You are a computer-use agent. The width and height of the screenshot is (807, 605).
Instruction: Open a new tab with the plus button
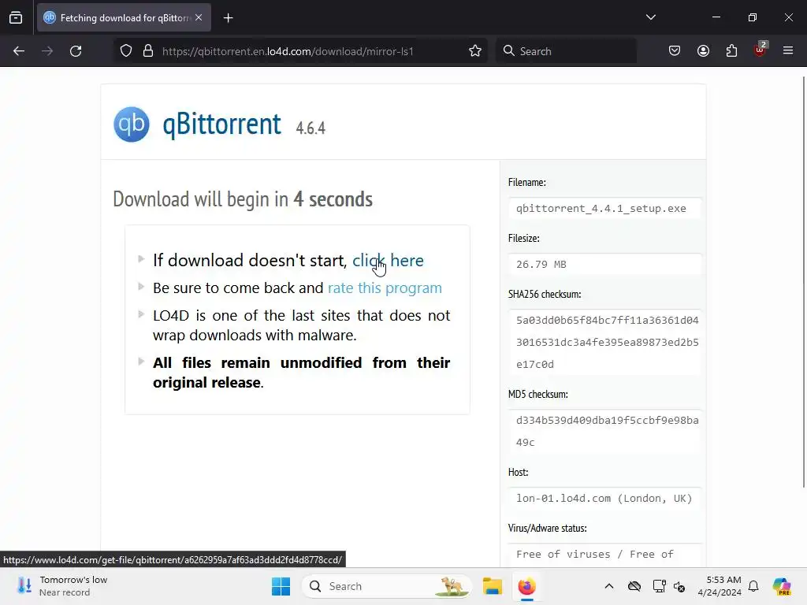(x=229, y=18)
